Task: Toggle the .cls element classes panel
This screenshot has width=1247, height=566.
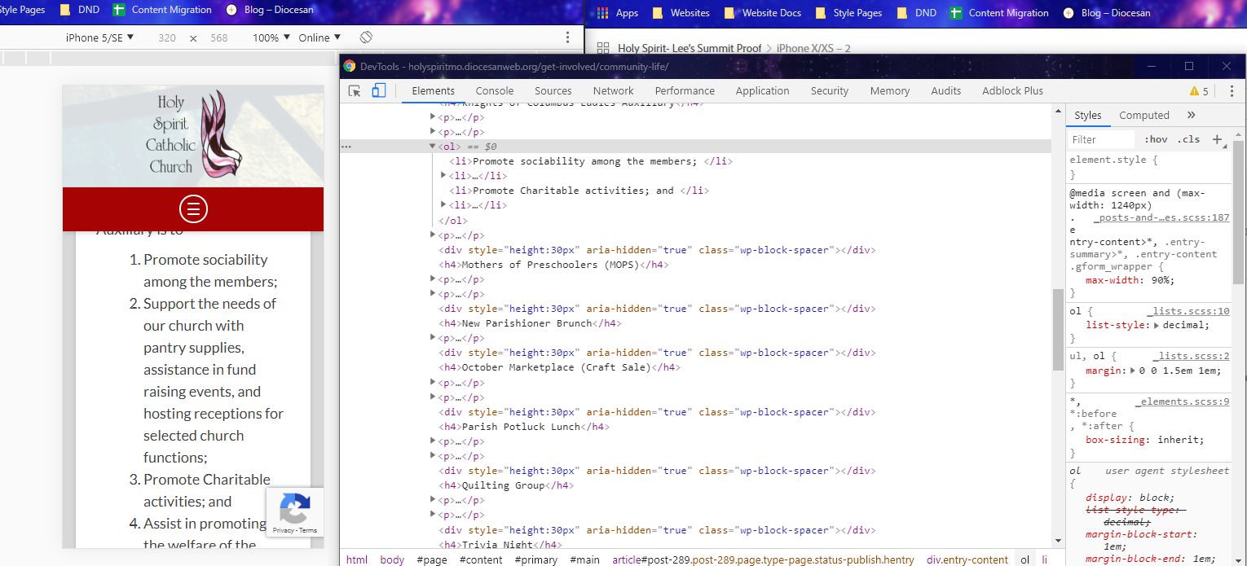Action: pos(1188,139)
